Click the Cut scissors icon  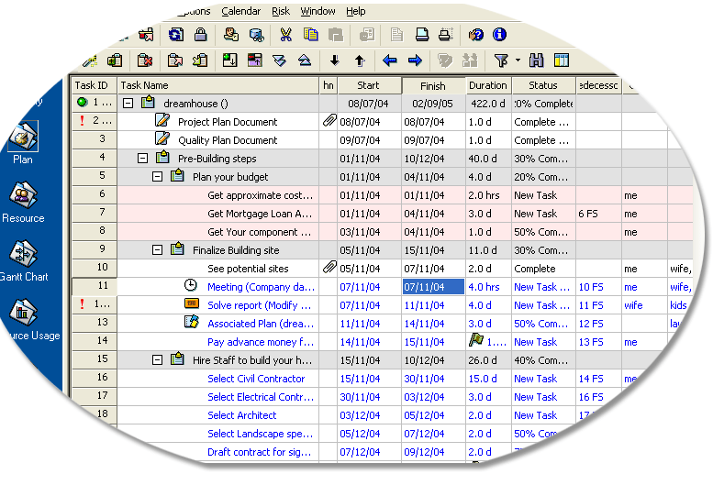click(285, 36)
